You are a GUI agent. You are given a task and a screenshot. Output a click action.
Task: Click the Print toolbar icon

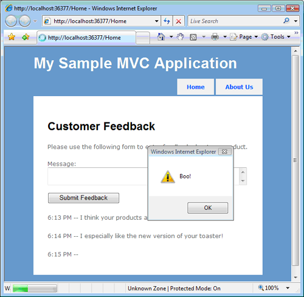coord(215,37)
